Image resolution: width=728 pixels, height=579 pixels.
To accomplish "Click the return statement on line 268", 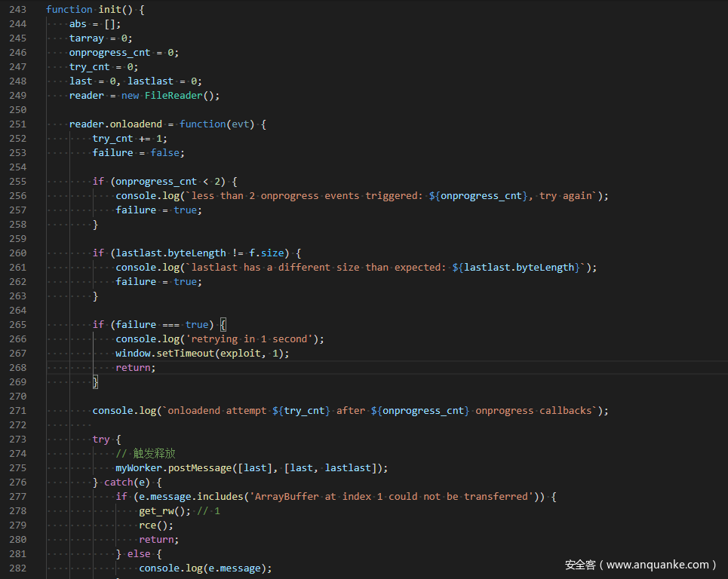I will point(135,368).
